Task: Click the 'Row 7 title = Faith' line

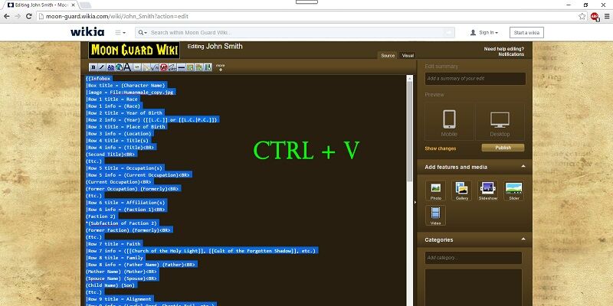Action: pyautogui.click(x=114, y=243)
